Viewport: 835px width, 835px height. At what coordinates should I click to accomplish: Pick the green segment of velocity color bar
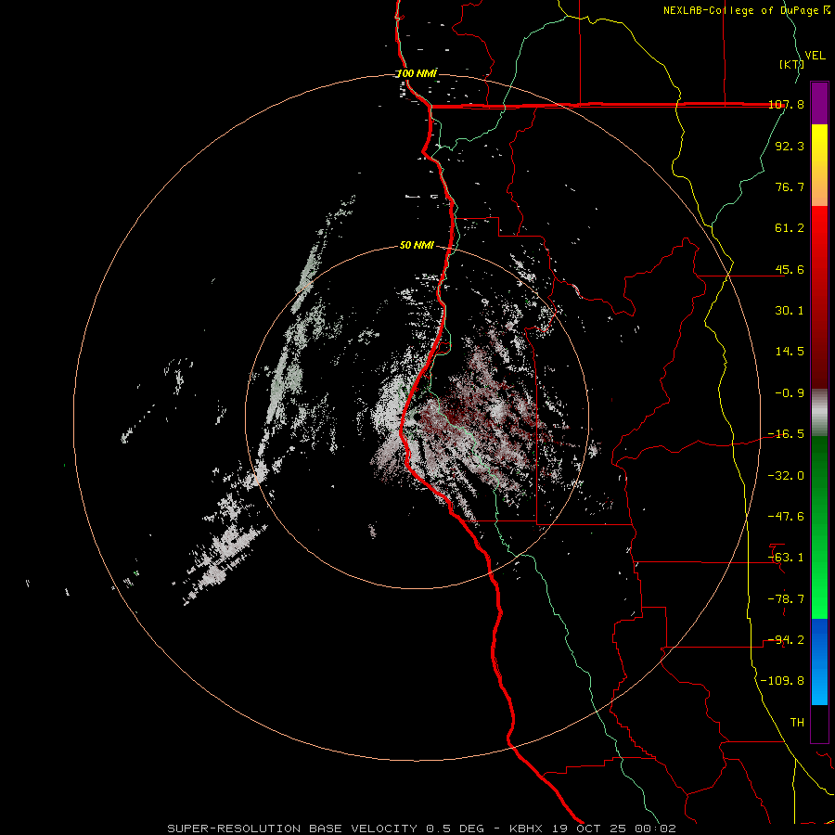(x=819, y=527)
